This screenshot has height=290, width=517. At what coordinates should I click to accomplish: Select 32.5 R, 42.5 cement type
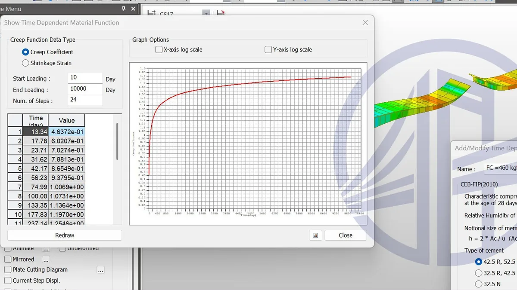pyautogui.click(x=479, y=273)
